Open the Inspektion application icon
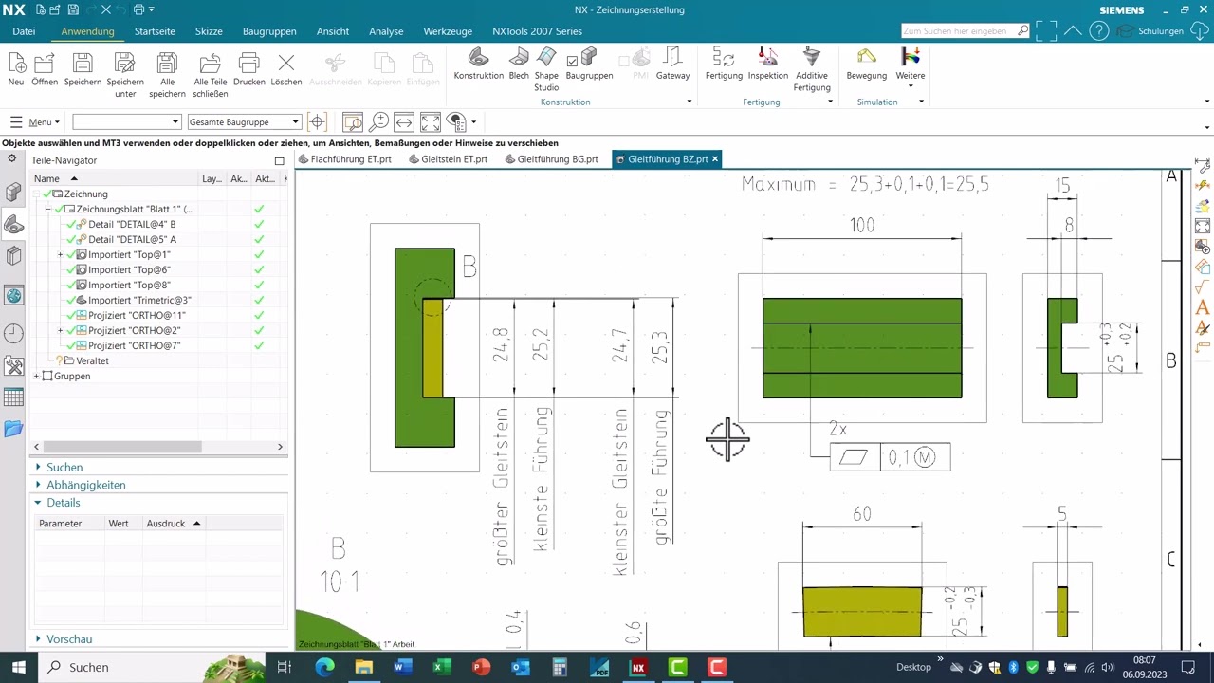Image resolution: width=1214 pixels, height=683 pixels. (767, 58)
